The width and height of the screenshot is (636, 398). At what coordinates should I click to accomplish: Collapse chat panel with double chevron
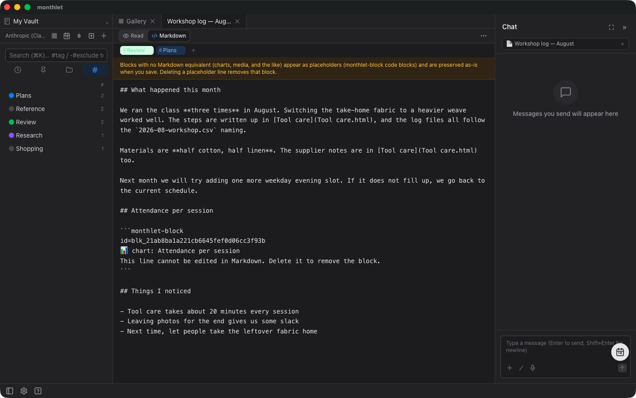pos(625,27)
